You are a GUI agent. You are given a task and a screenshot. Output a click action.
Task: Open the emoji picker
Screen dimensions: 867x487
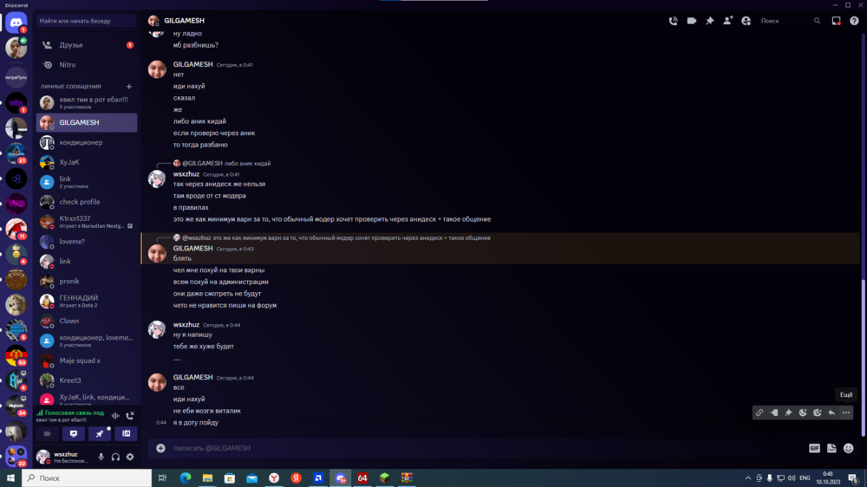coord(848,448)
